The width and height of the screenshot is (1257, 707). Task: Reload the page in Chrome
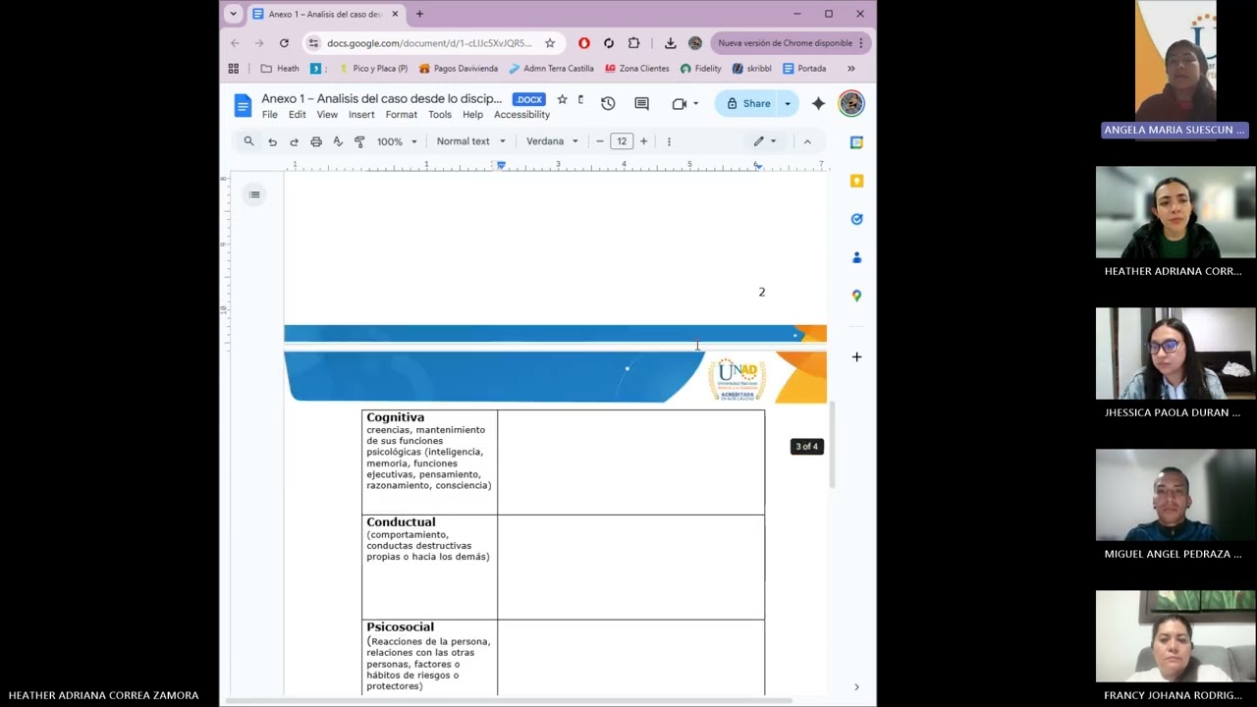[x=284, y=43]
